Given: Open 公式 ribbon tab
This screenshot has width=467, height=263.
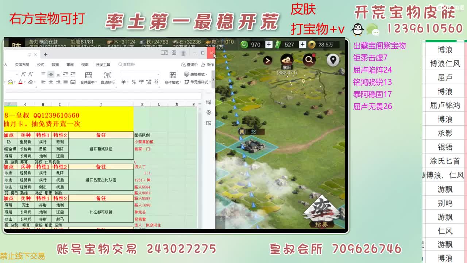Looking at the screenshot, I should tap(40, 65).
